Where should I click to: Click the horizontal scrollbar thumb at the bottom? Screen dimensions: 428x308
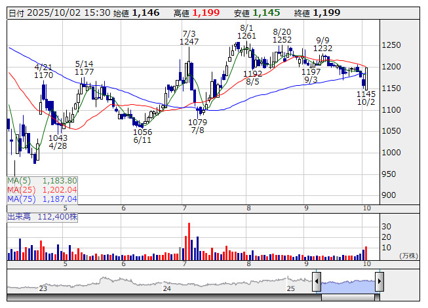pos(348,298)
